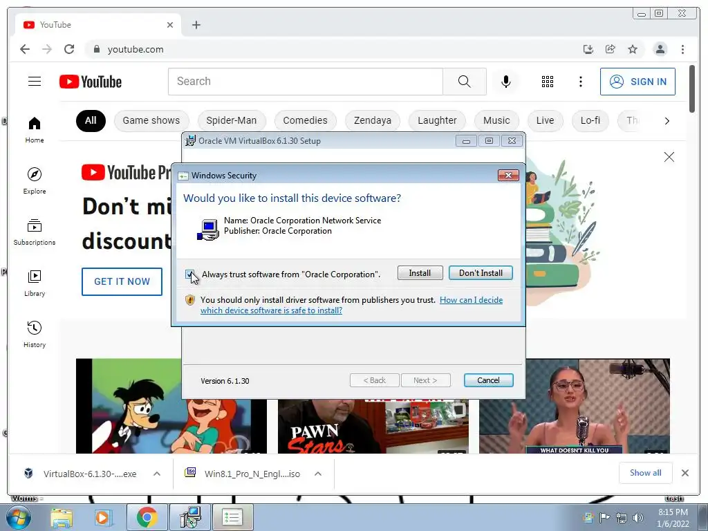
Task: Bookmark this page with the star icon
Action: 633,49
